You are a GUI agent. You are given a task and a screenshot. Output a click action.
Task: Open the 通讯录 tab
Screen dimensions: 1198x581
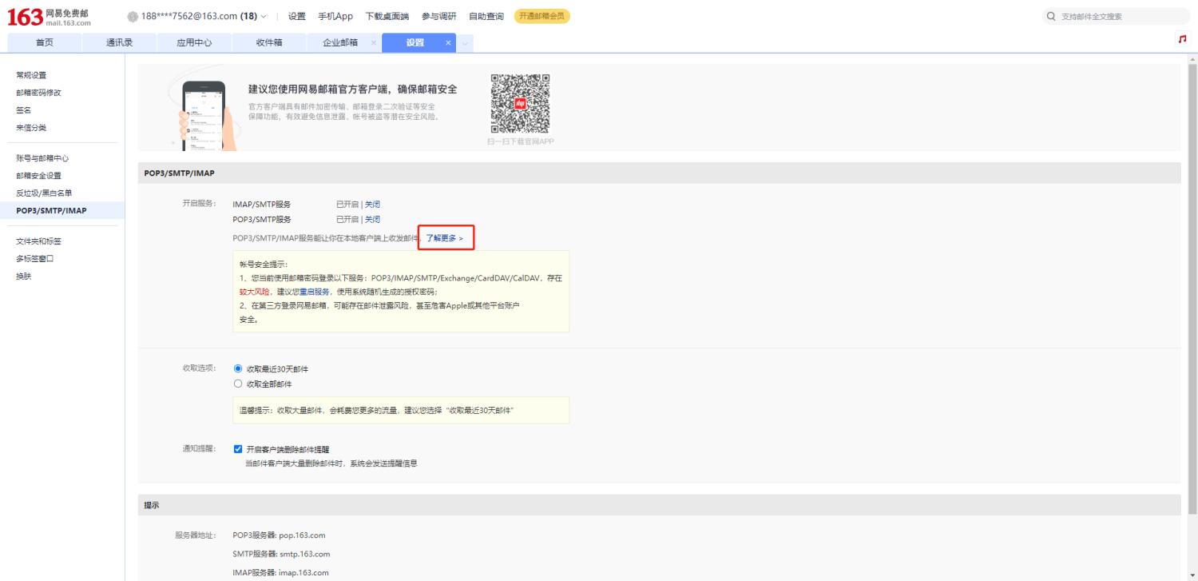(119, 43)
